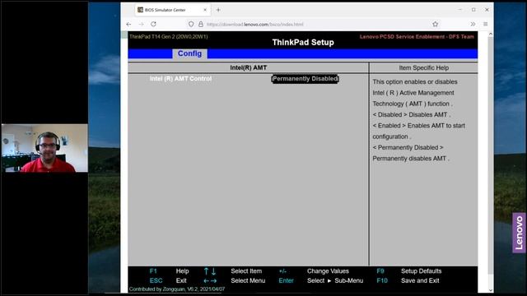Click F9 Setup Defaults
This screenshot has width=527, height=296.
[x=380, y=271]
